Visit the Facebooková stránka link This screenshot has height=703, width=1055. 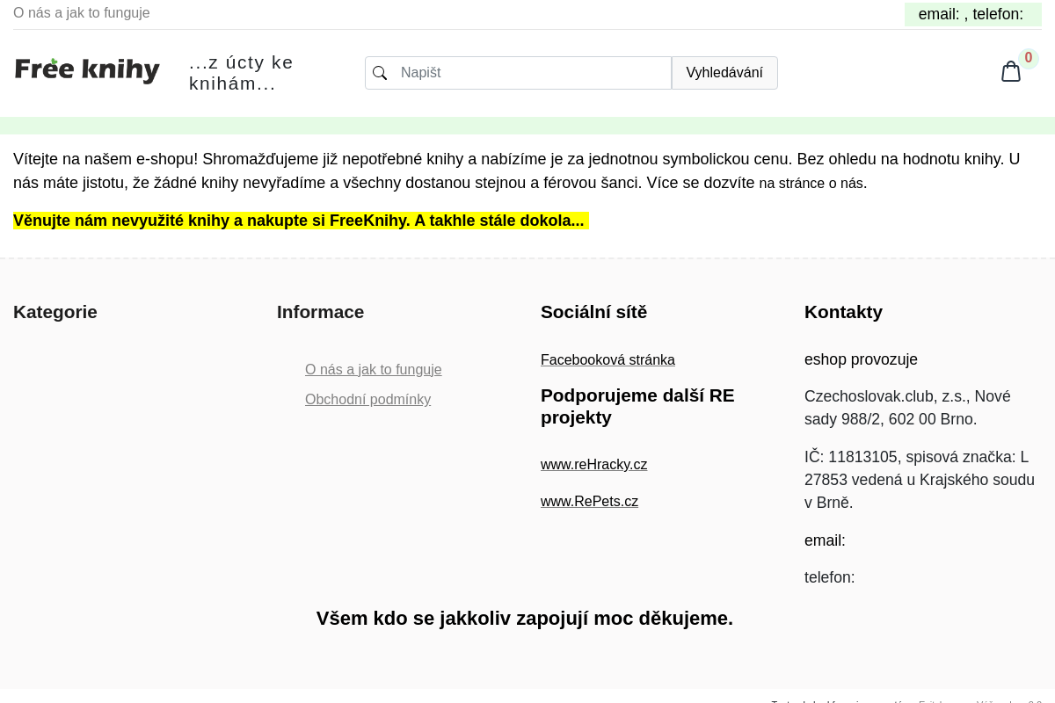pyautogui.click(x=608, y=359)
